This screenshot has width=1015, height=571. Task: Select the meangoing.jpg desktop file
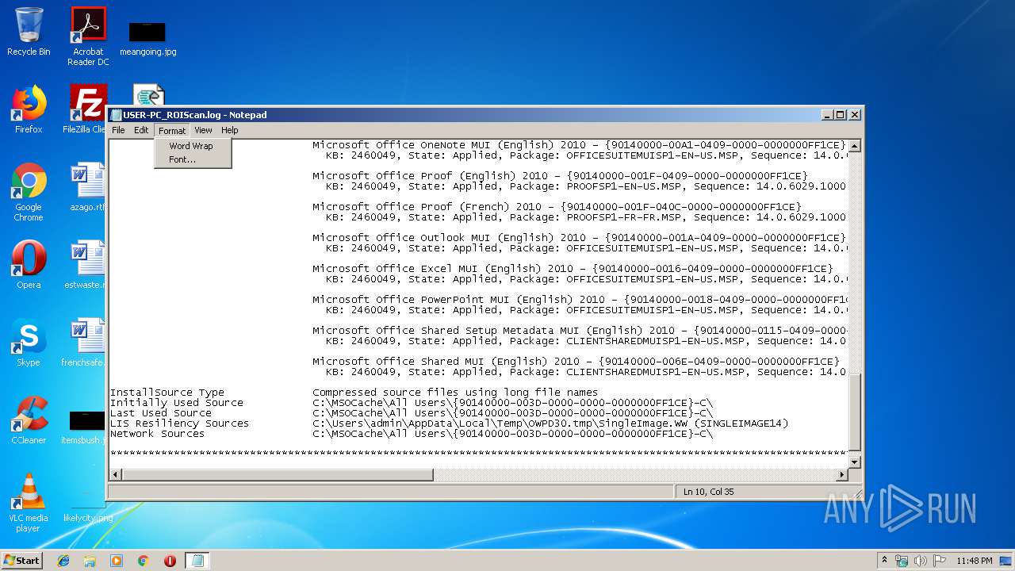(147, 40)
